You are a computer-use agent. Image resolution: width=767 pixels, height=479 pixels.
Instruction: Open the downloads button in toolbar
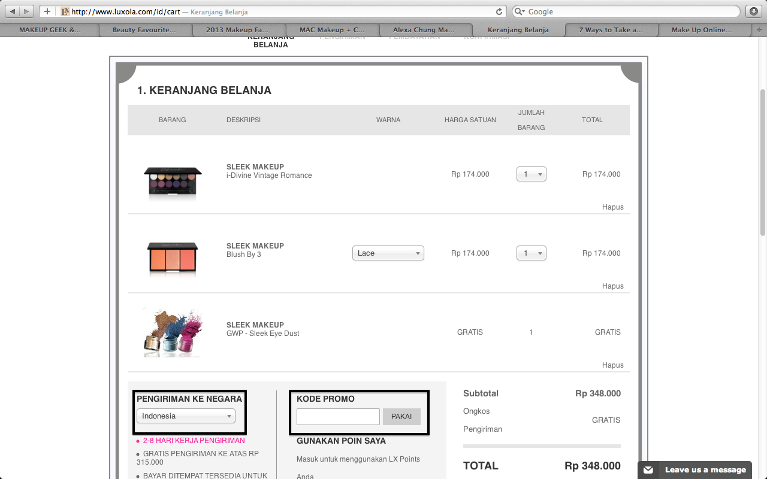point(754,11)
